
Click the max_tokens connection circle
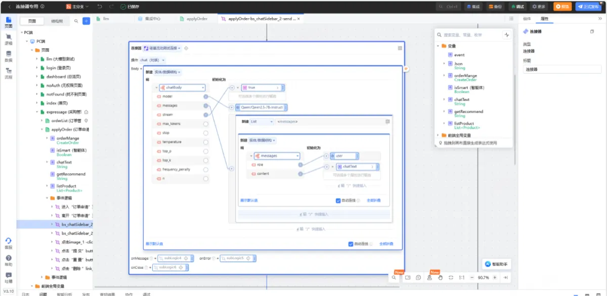point(205,124)
